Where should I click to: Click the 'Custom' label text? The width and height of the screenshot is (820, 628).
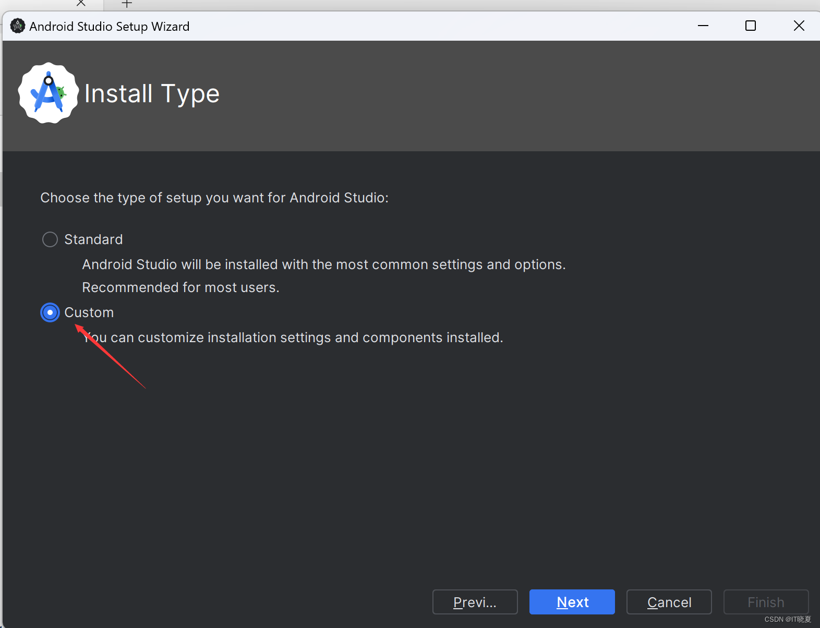[x=89, y=312]
